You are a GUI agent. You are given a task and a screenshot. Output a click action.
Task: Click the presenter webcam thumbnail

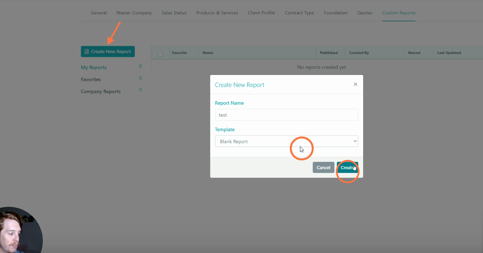[21, 230]
